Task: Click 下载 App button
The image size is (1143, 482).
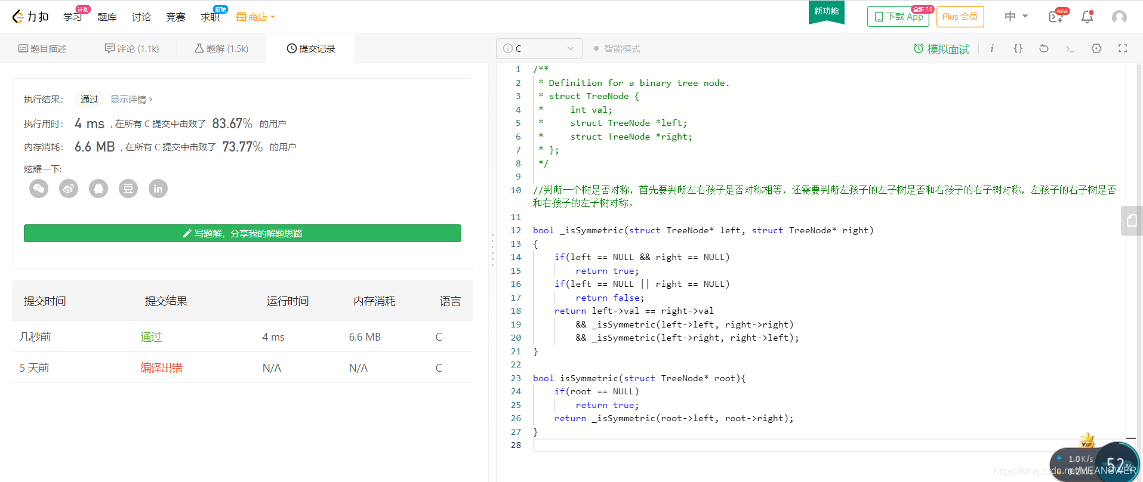Action: coord(898,17)
